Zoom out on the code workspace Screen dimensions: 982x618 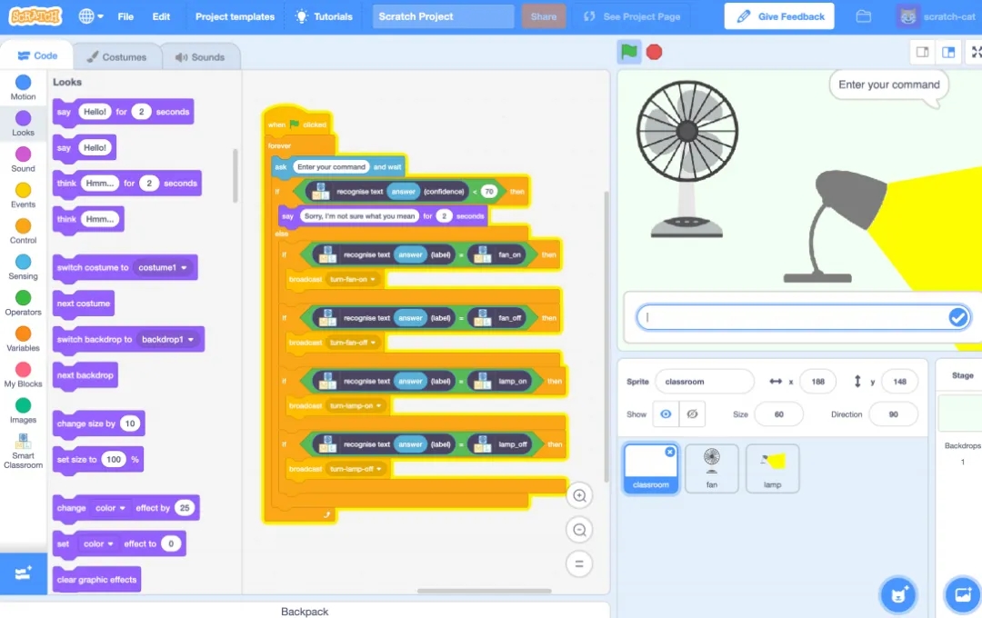pyautogui.click(x=578, y=530)
